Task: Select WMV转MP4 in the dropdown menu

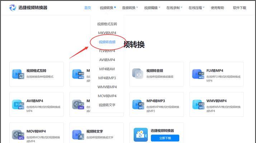Action: (x=107, y=87)
